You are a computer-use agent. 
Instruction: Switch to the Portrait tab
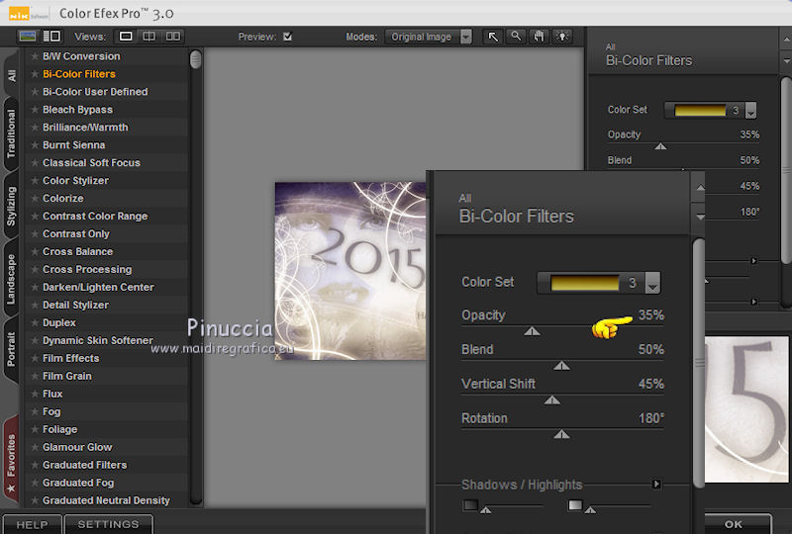11,349
